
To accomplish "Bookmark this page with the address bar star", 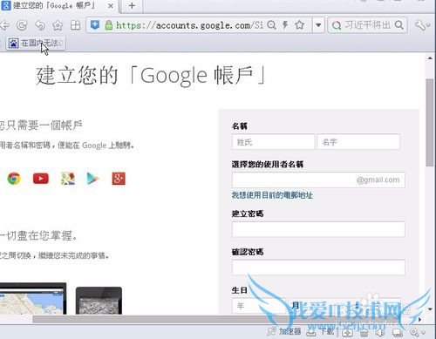I will tap(299, 25).
